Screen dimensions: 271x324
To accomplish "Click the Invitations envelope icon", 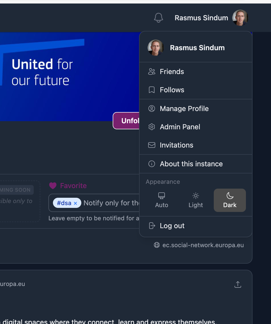I will [152, 145].
